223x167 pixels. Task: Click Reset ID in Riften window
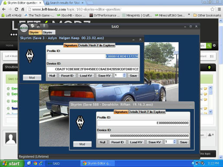tap(117, 142)
